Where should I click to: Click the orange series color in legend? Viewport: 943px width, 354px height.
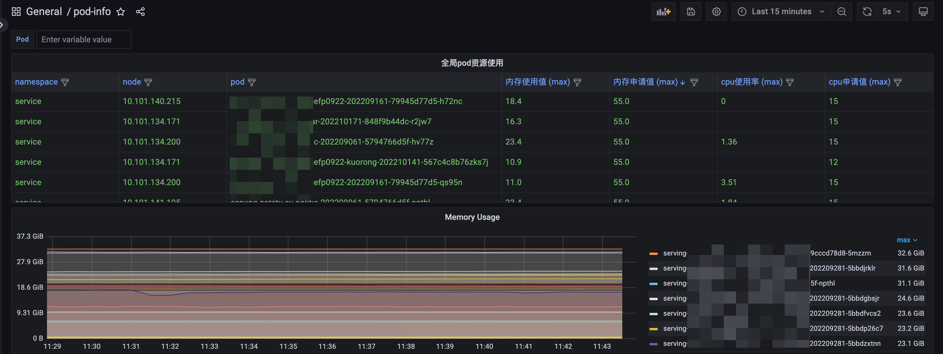[653, 253]
